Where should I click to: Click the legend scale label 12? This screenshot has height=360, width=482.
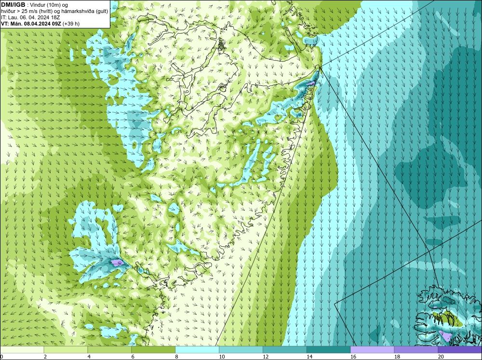[266, 357]
